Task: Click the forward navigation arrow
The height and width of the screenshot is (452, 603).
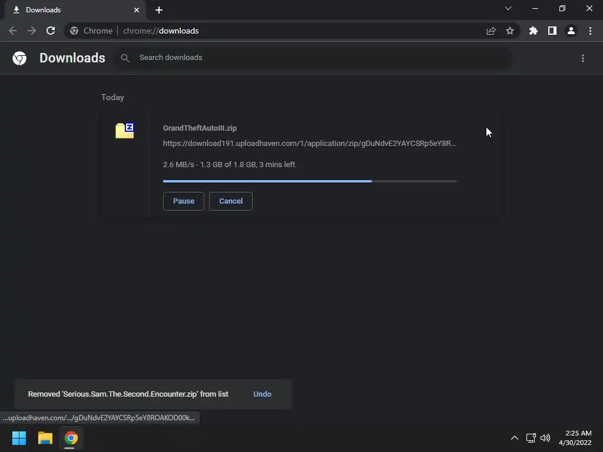Action: (32, 31)
